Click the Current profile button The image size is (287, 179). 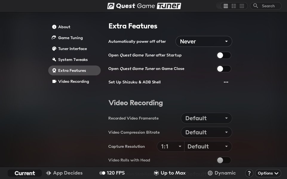[x=25, y=173]
